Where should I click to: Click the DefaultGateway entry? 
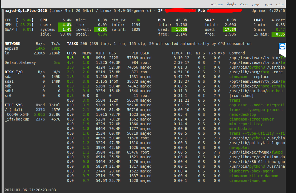tap(20, 63)
